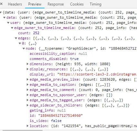The image size is (137, 131).
Task: Expand edge_media_to_tagged_user object
Action: coord(28,100)
